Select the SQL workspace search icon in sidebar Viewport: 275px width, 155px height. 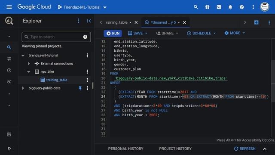pos(9,47)
